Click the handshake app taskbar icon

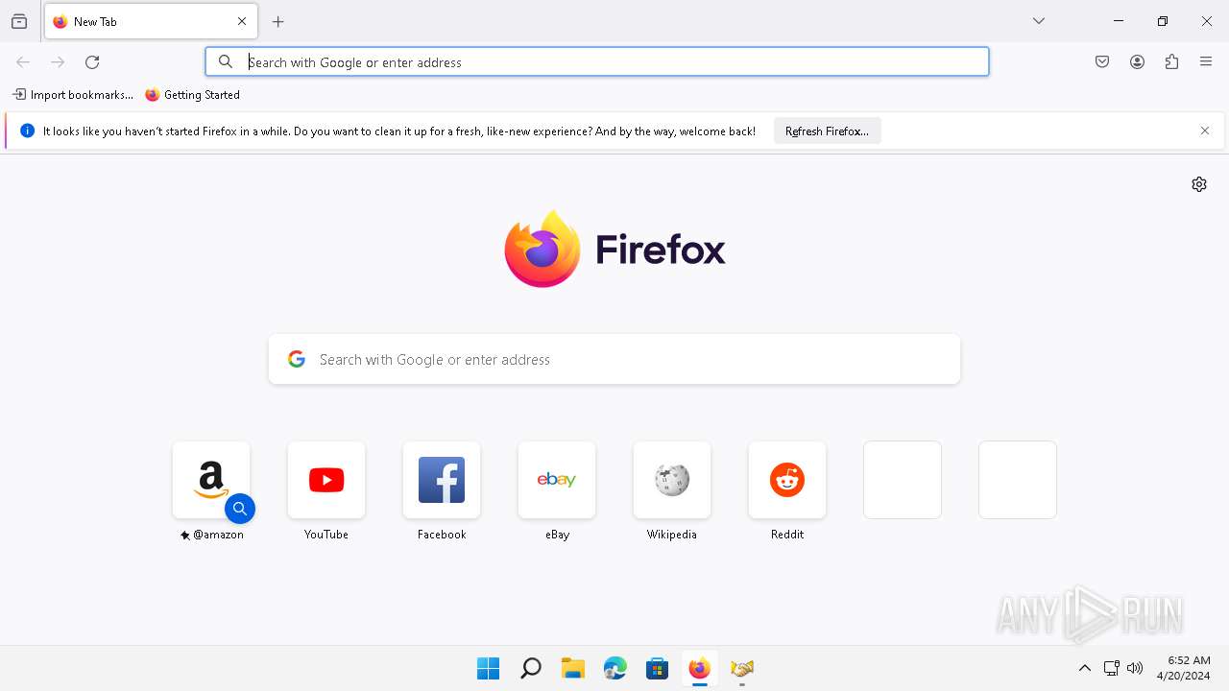(742, 668)
